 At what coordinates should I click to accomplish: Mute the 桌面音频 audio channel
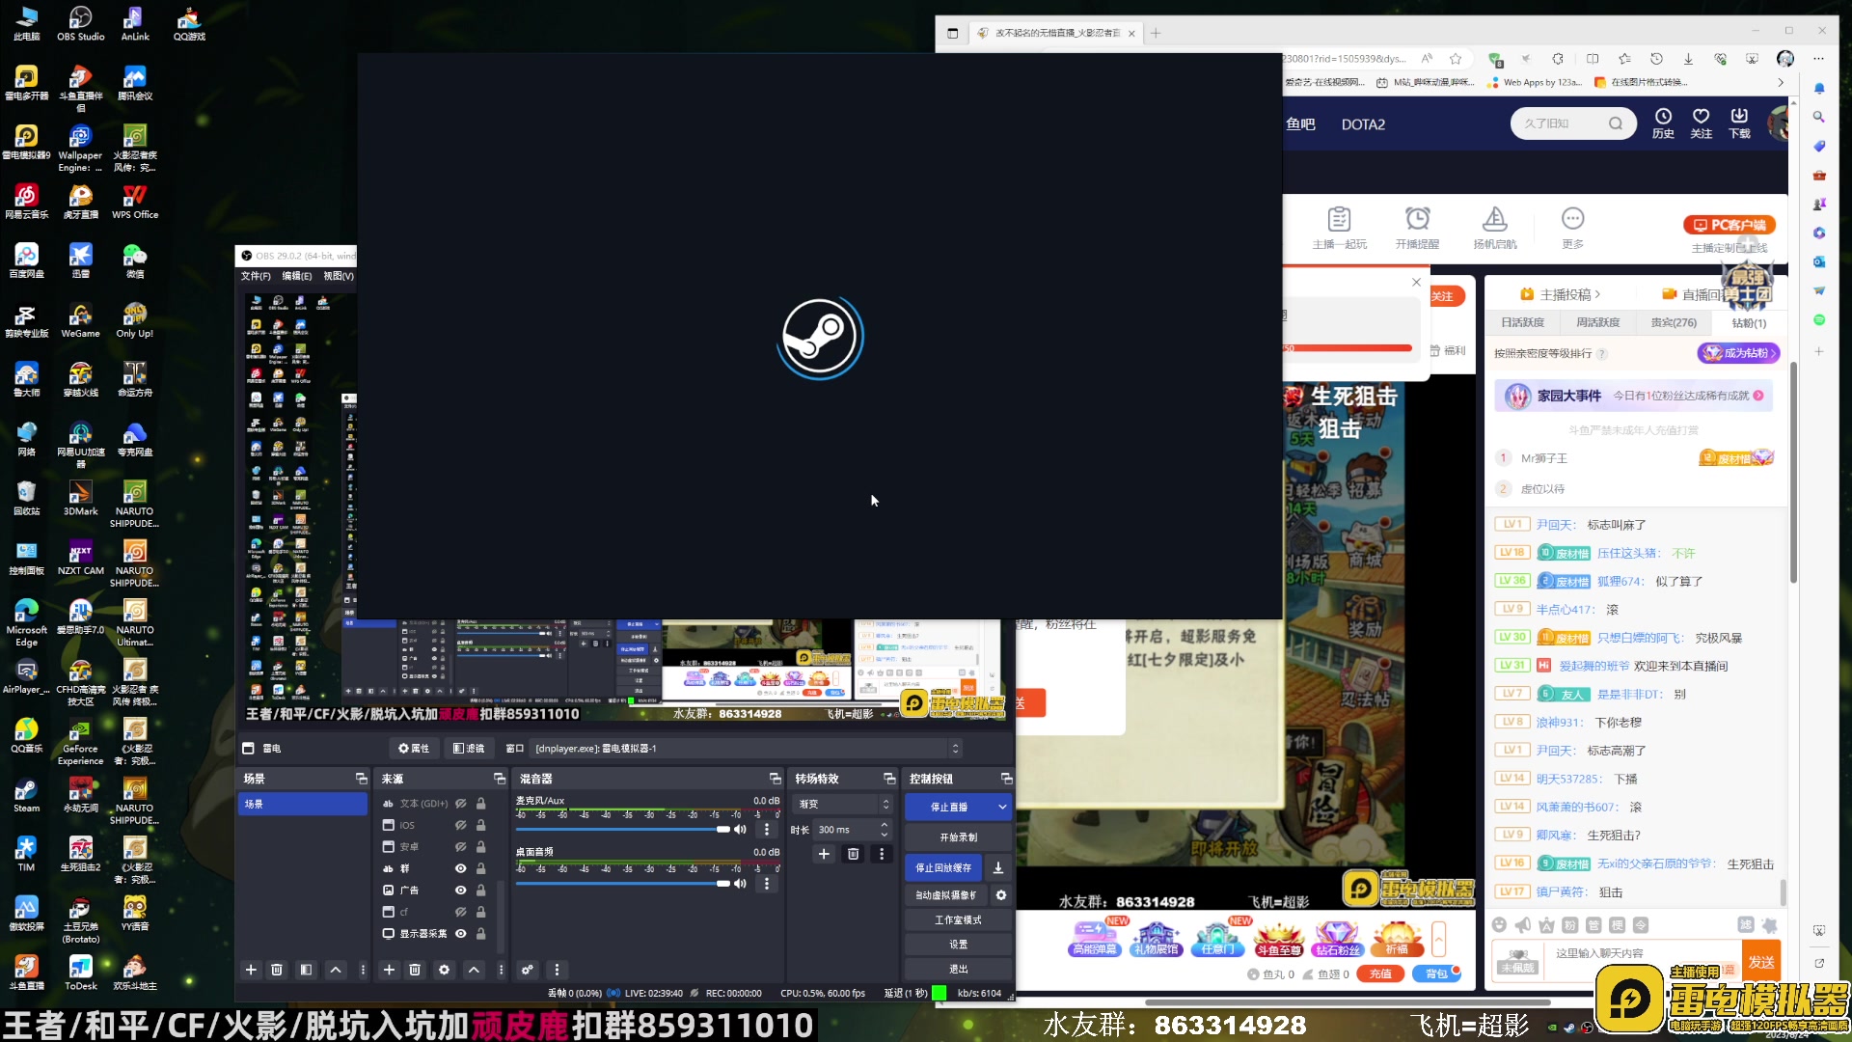click(x=740, y=884)
